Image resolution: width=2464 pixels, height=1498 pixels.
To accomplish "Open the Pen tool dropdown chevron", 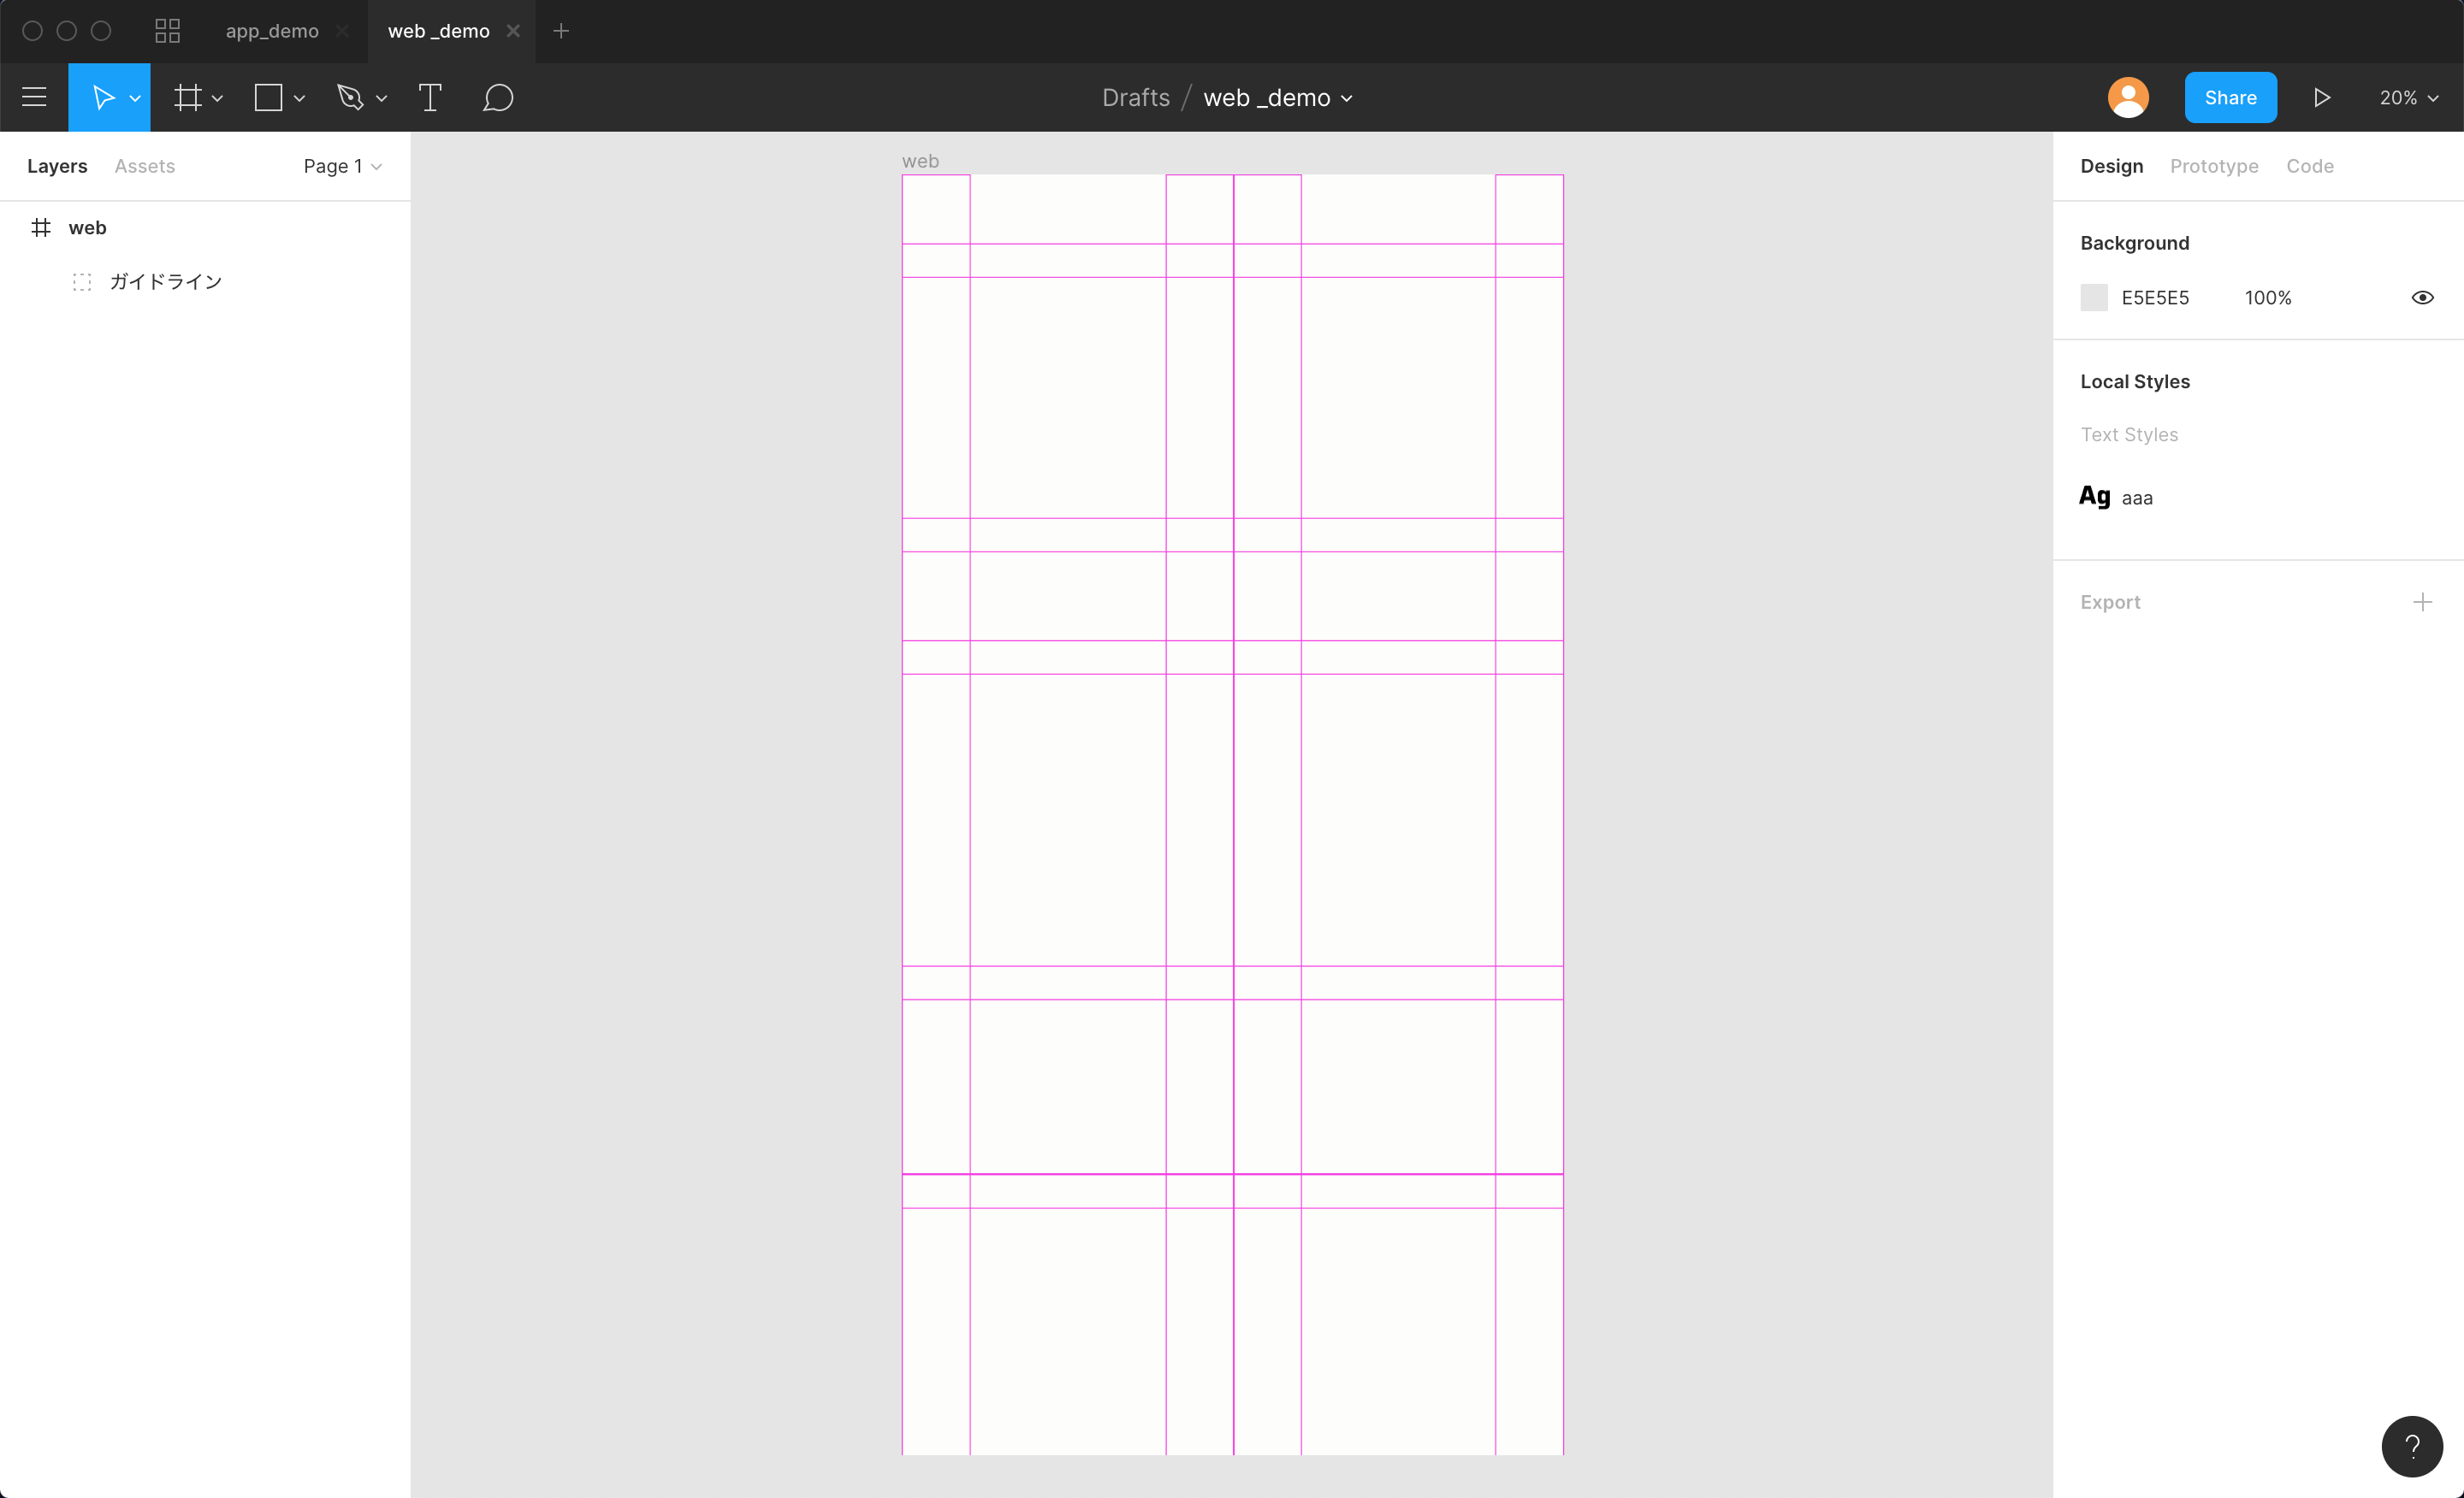I will coord(381,98).
